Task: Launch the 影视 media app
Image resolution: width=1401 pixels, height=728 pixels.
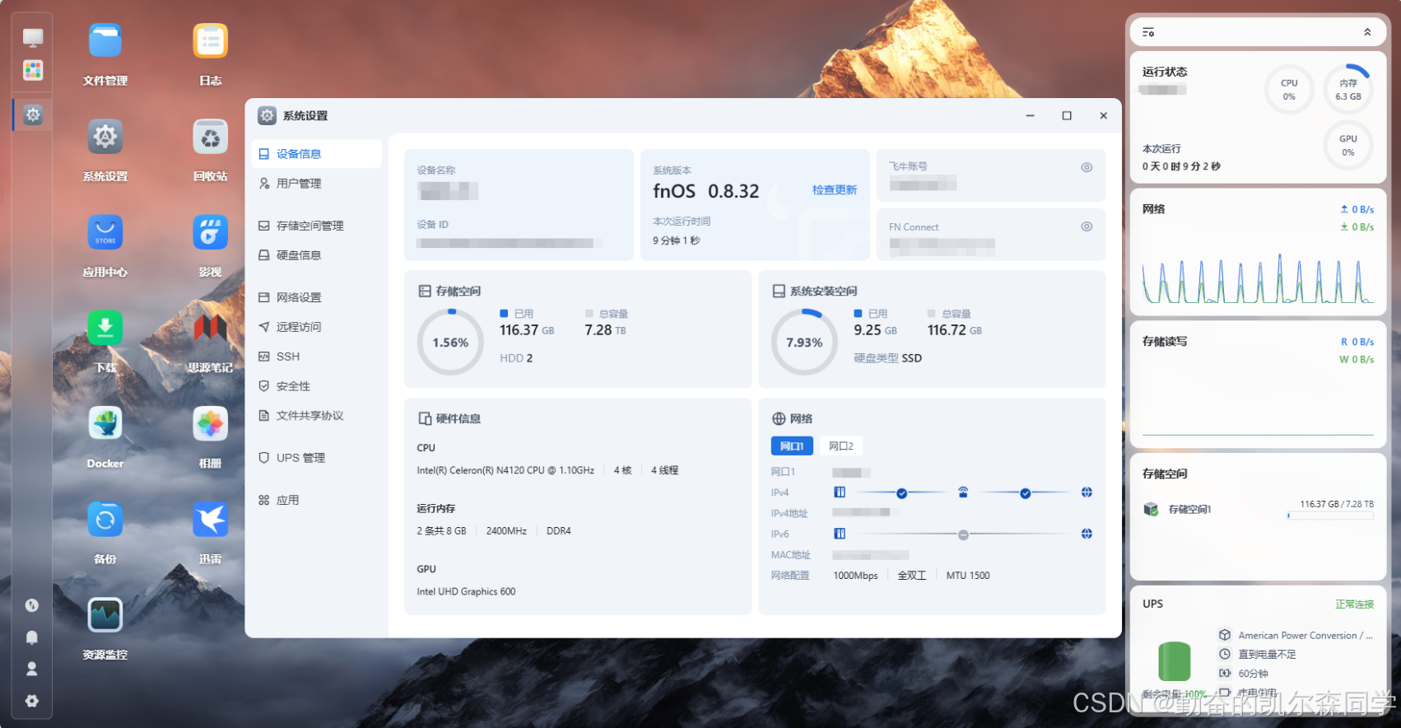Action: click(x=211, y=232)
